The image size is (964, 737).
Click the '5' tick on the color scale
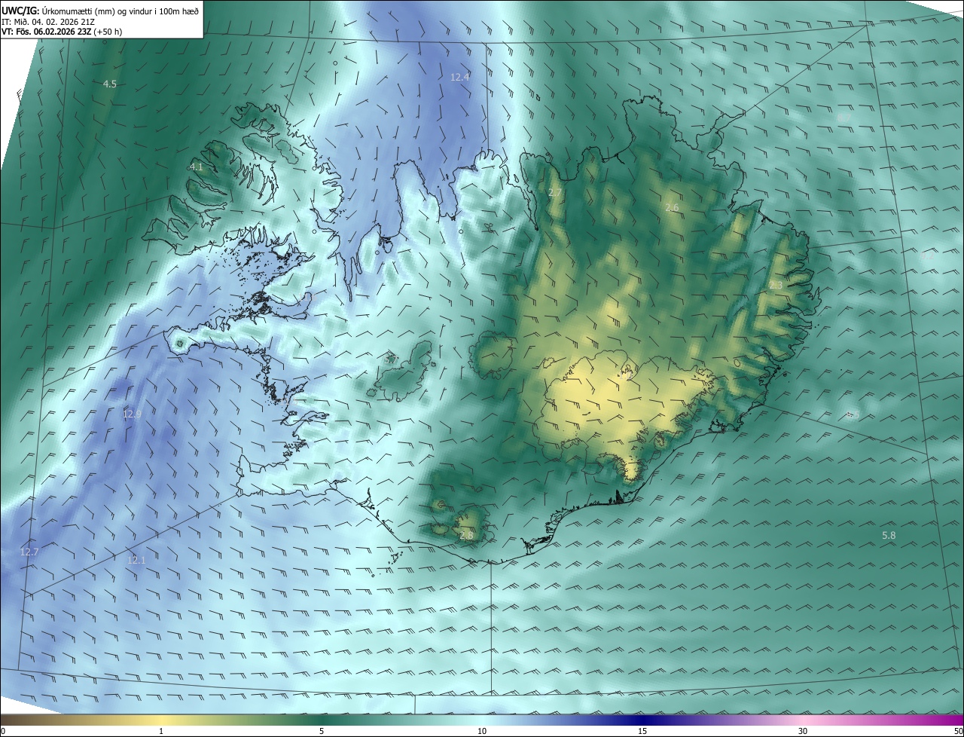coord(322,731)
